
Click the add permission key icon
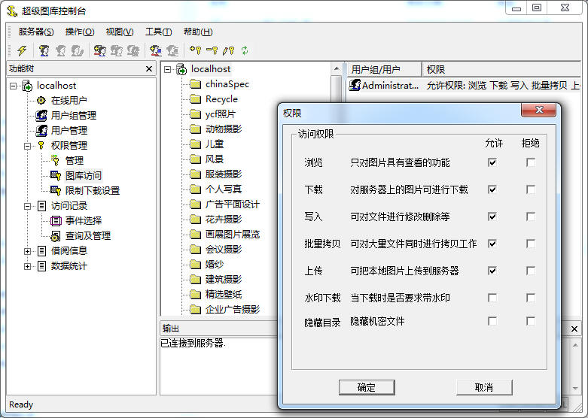point(195,50)
